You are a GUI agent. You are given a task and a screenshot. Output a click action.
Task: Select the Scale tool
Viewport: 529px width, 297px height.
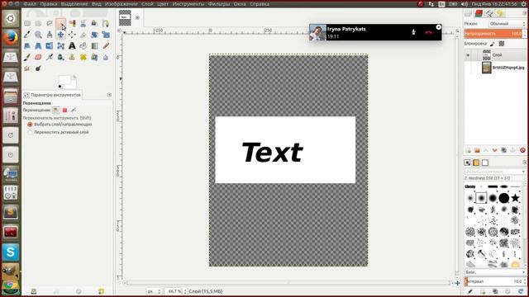point(106,35)
